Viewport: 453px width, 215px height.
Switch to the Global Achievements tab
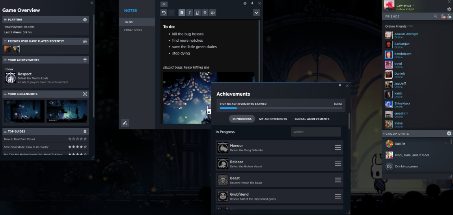pos(312,119)
